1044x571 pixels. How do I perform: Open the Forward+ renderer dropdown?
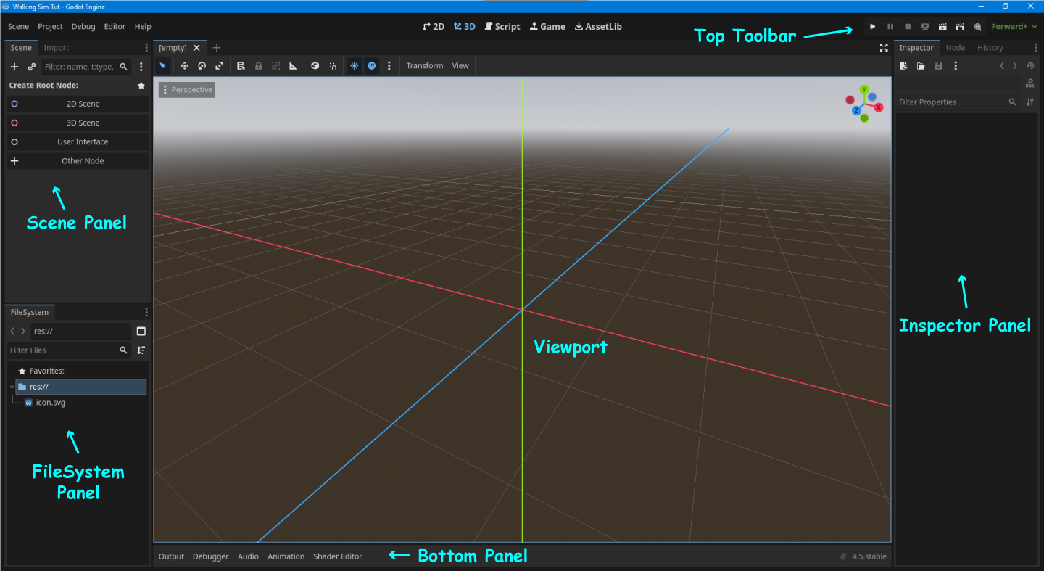pos(1014,27)
